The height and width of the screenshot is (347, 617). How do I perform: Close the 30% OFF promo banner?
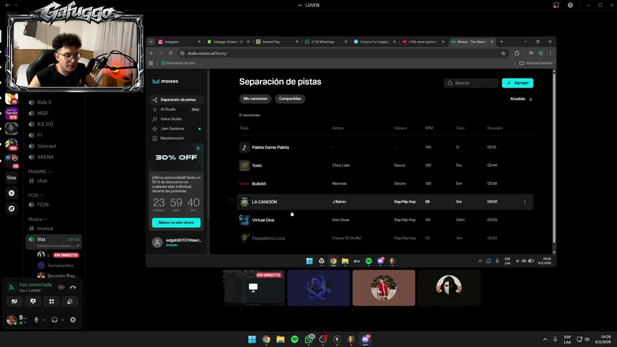pos(198,148)
